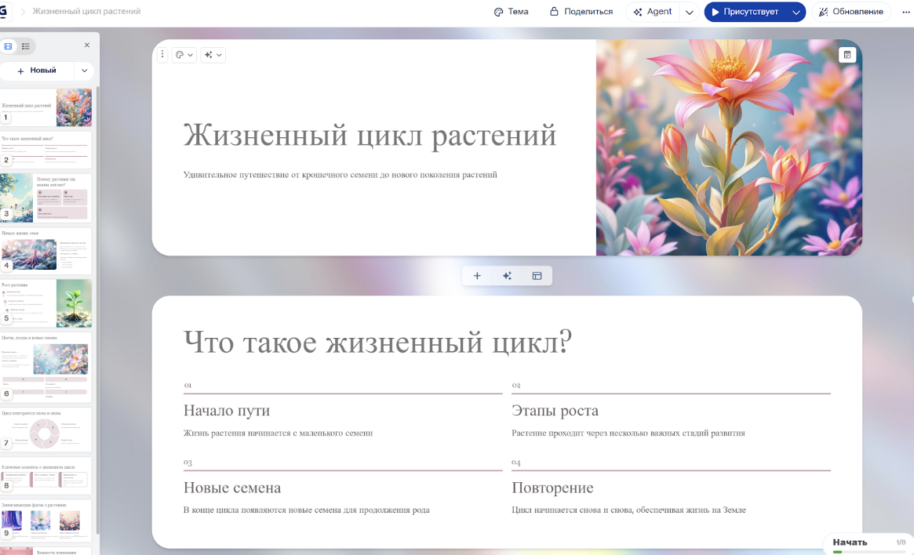This screenshot has height=555, width=914.
Task: Add new card with plus icon between cards
Action: 477,276
